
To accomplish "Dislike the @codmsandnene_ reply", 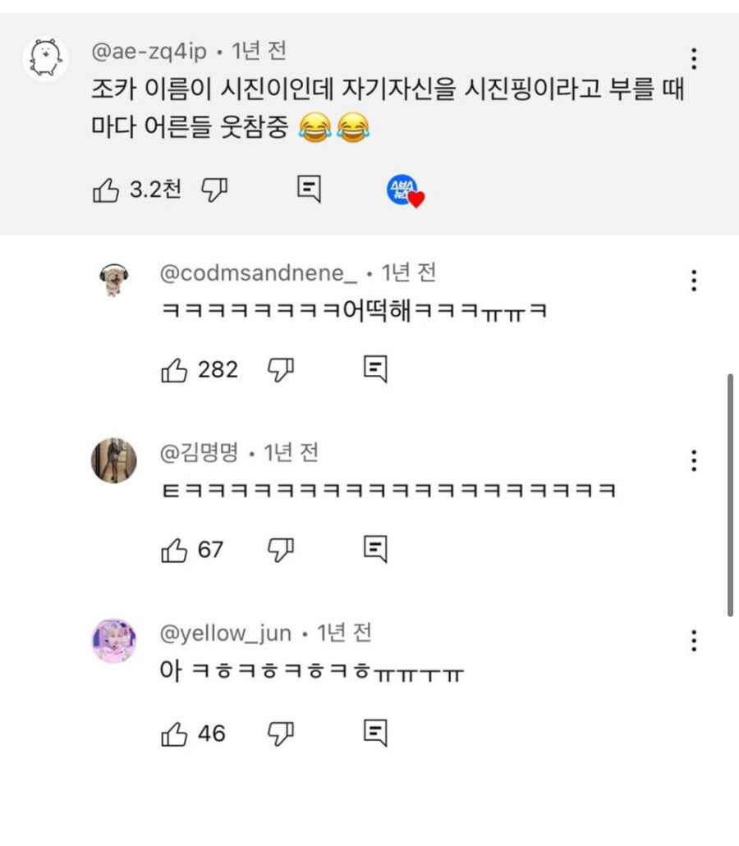I will click(281, 371).
